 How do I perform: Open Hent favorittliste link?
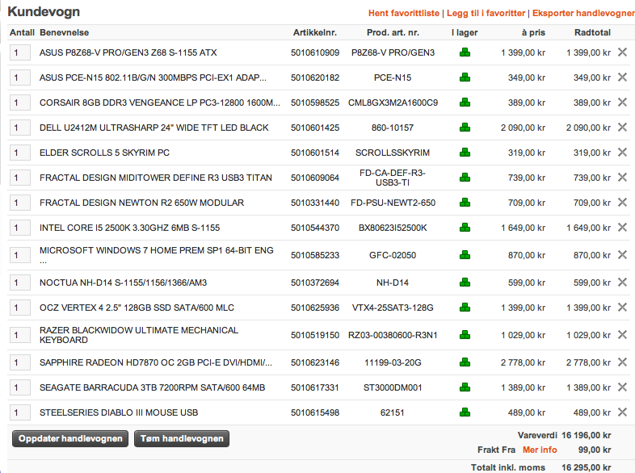[x=404, y=13]
